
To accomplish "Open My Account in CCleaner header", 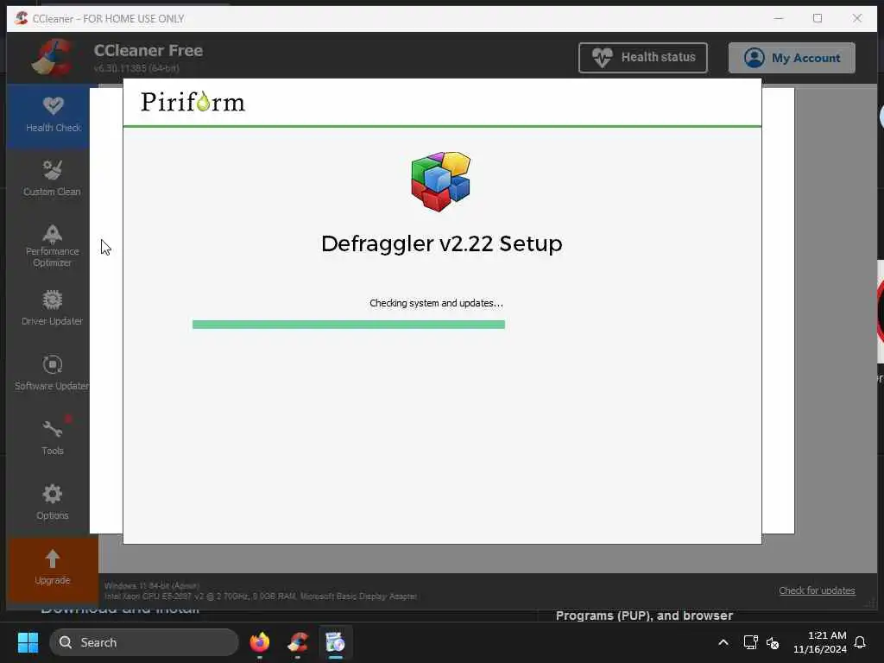I will 792,58.
